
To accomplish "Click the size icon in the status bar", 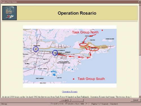I will (x=66, y=104).
